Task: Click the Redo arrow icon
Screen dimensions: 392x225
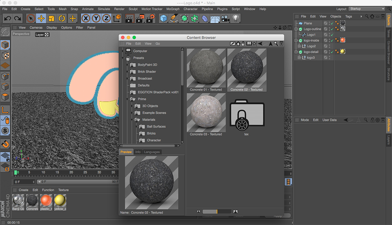Action: (x=18, y=18)
